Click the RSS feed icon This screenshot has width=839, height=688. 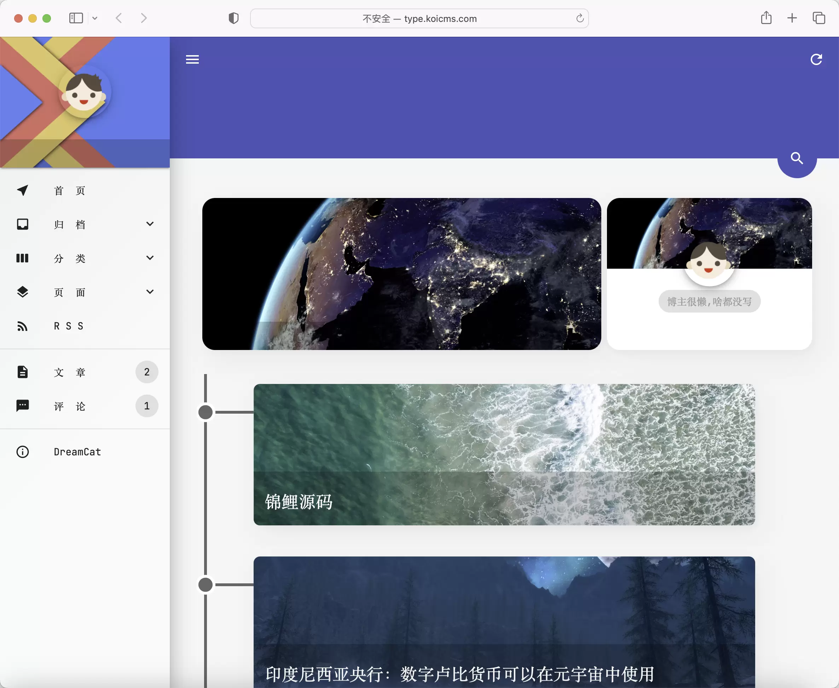tap(23, 326)
